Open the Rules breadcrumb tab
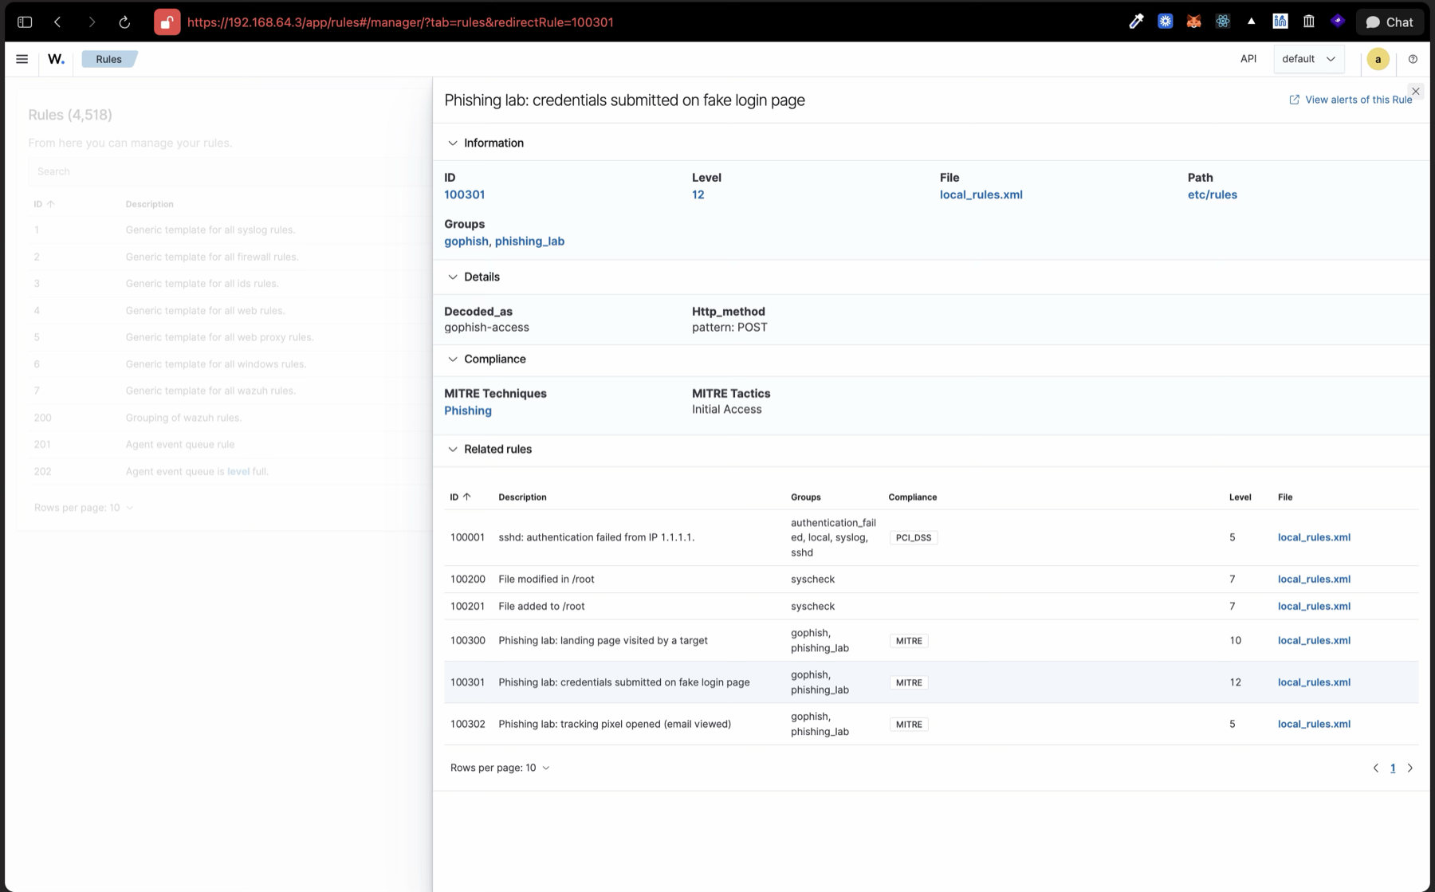The image size is (1435, 892). coord(109,59)
